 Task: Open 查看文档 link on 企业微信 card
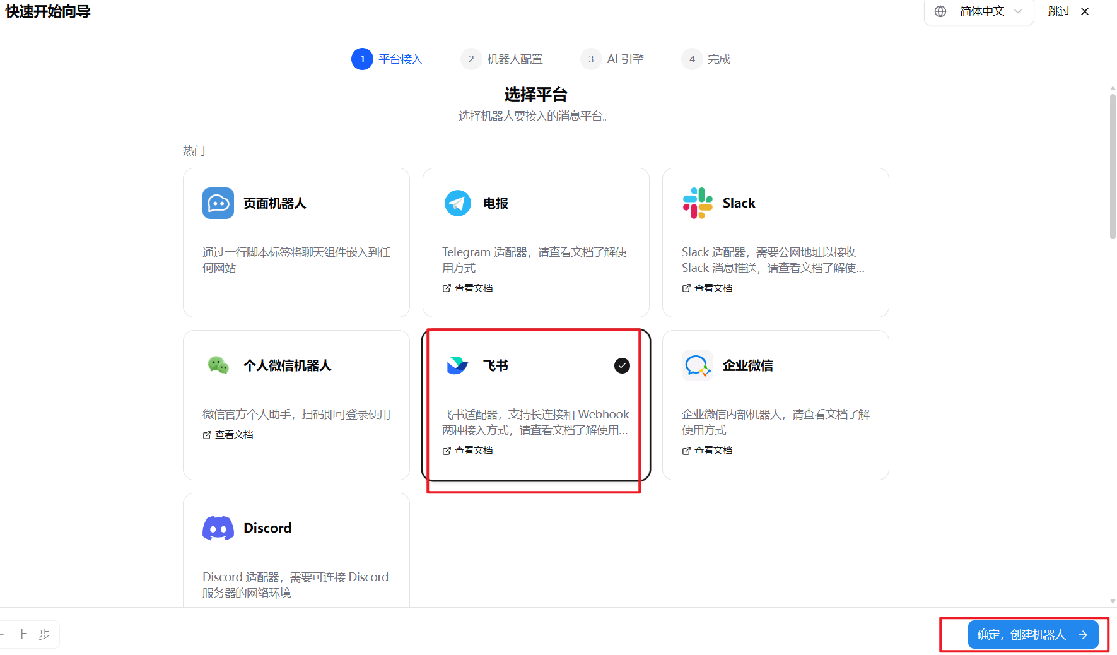click(x=707, y=451)
